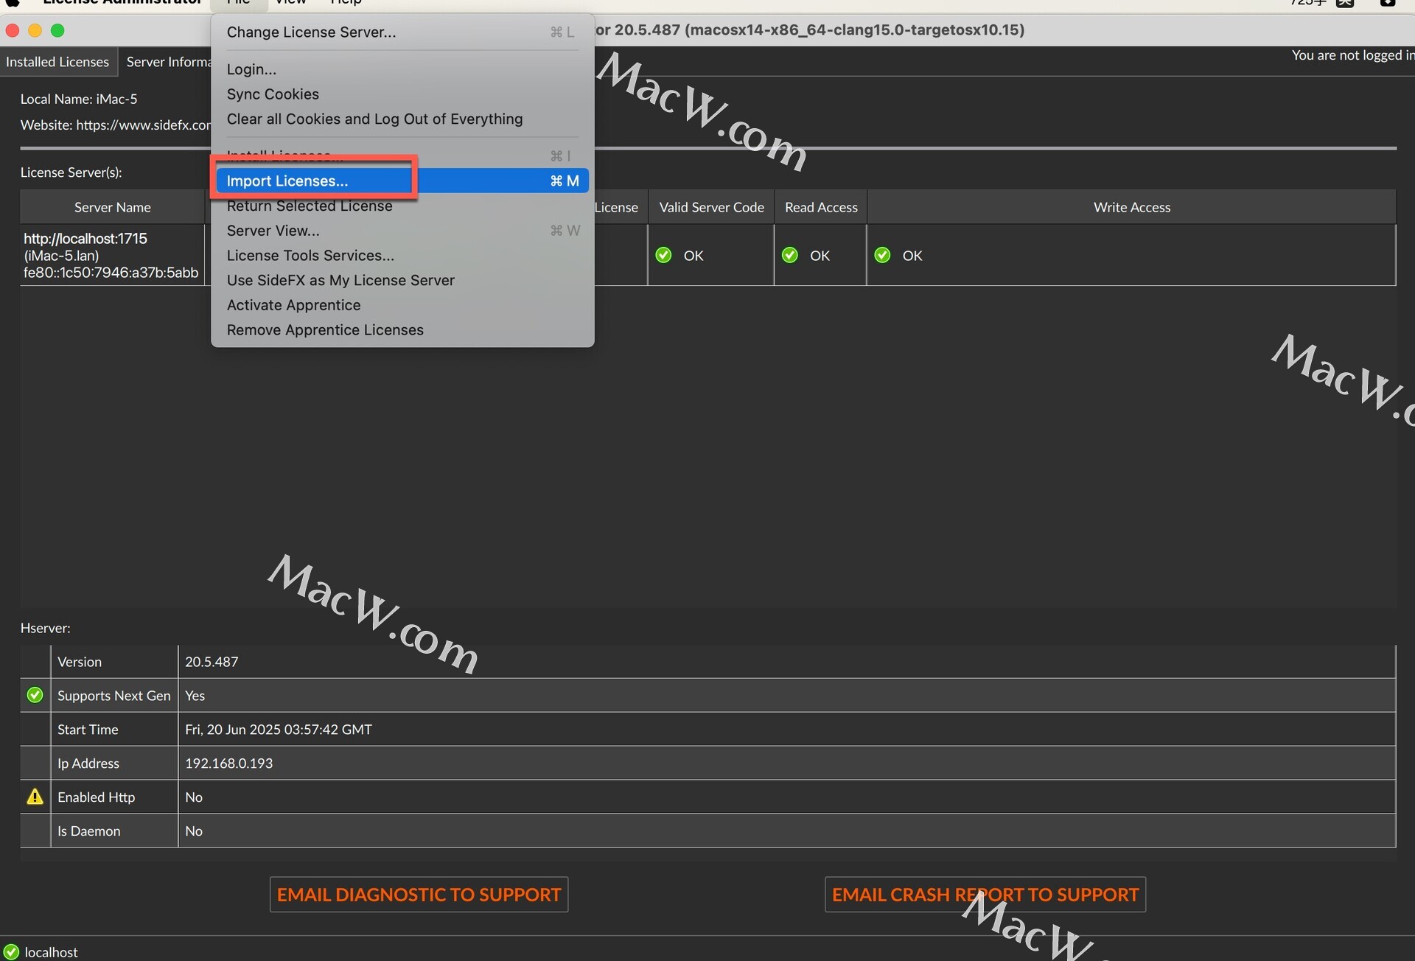Click green status icon next to localhost
The width and height of the screenshot is (1415, 961).
(x=11, y=951)
